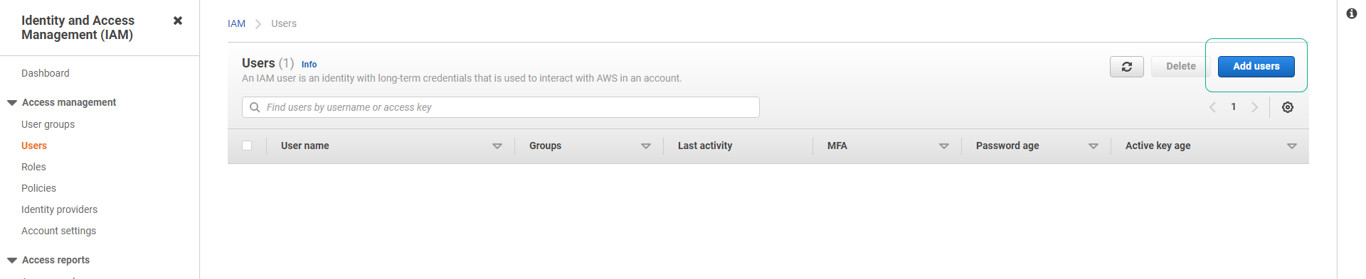Viewport: 1366px width, 279px height.
Task: Open Roles in the sidebar
Action: (33, 167)
